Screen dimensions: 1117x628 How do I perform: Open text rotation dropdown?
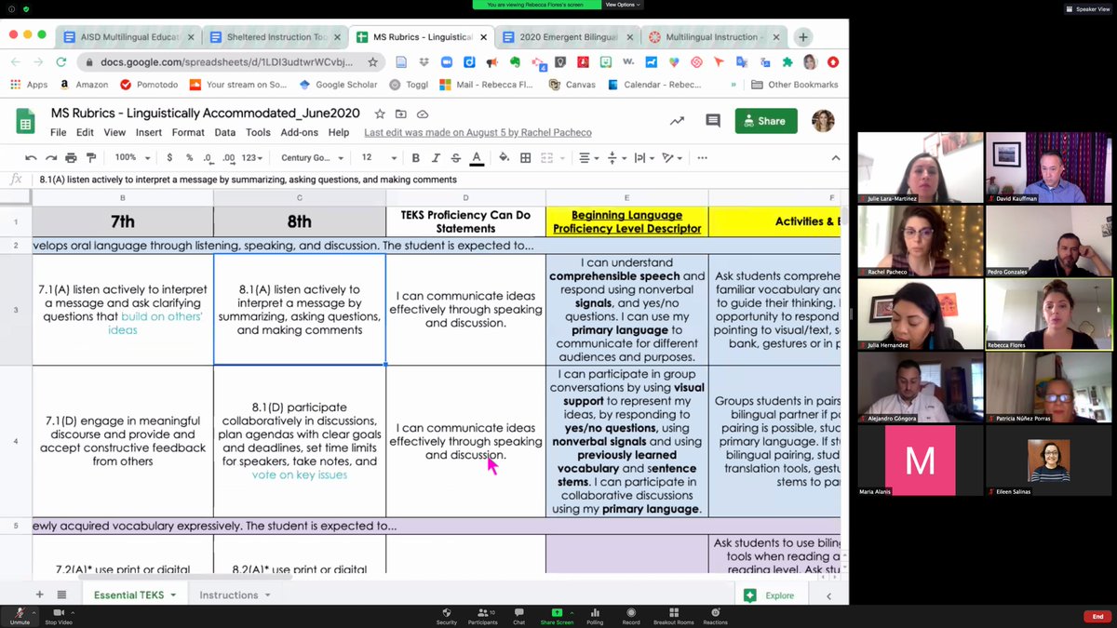coord(671,158)
